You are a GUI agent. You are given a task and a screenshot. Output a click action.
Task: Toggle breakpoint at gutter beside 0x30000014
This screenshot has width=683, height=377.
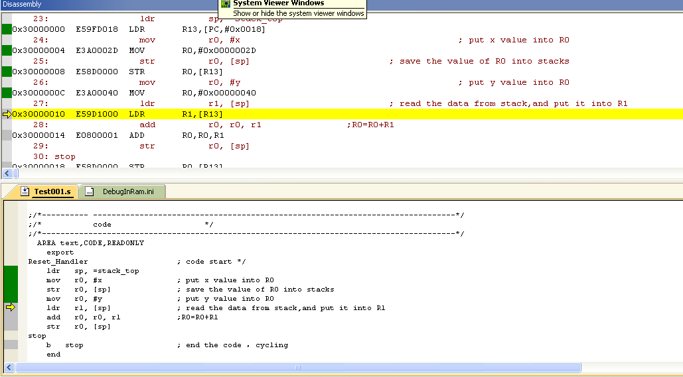(7, 135)
